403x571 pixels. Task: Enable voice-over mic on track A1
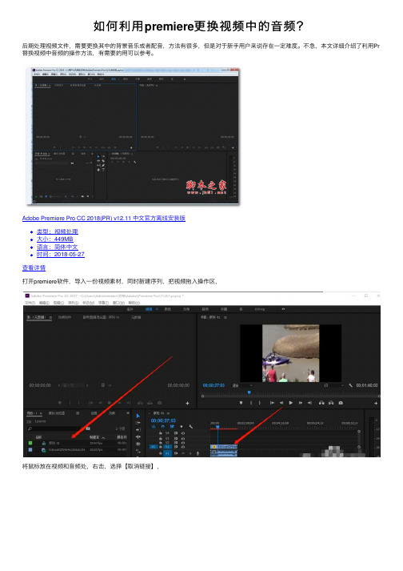(198, 453)
